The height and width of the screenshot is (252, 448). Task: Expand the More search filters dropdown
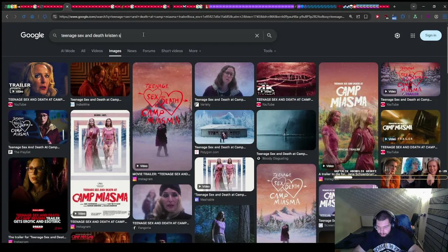tap(195, 51)
